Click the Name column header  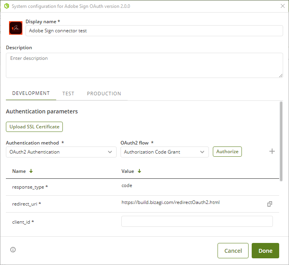coord(19,171)
